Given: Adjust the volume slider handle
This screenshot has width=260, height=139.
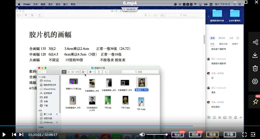Looking at the screenshot, I should pyautogui.click(x=167, y=135).
